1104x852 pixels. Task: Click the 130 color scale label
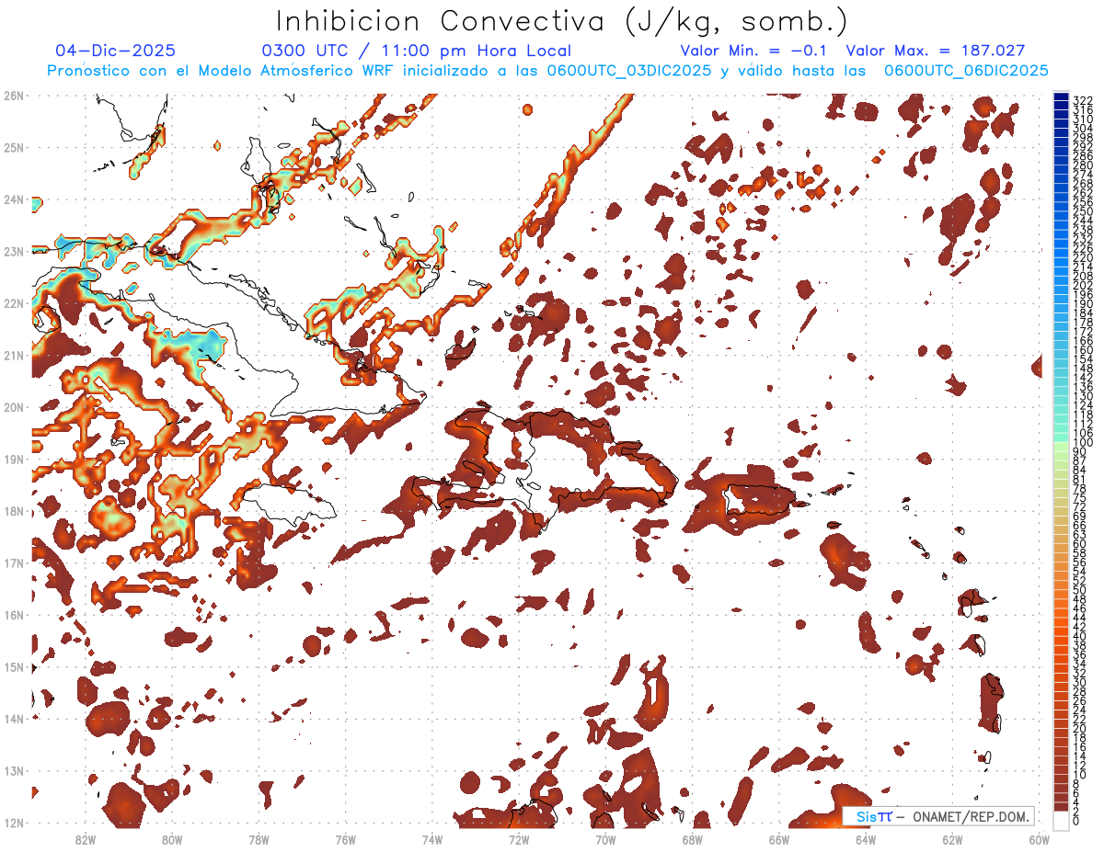(x=1083, y=396)
